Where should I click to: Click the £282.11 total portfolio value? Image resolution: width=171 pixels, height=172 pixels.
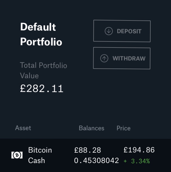tap(42, 88)
